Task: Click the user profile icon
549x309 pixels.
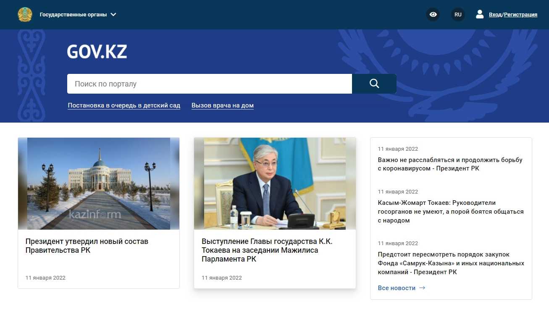Action: [x=480, y=14]
